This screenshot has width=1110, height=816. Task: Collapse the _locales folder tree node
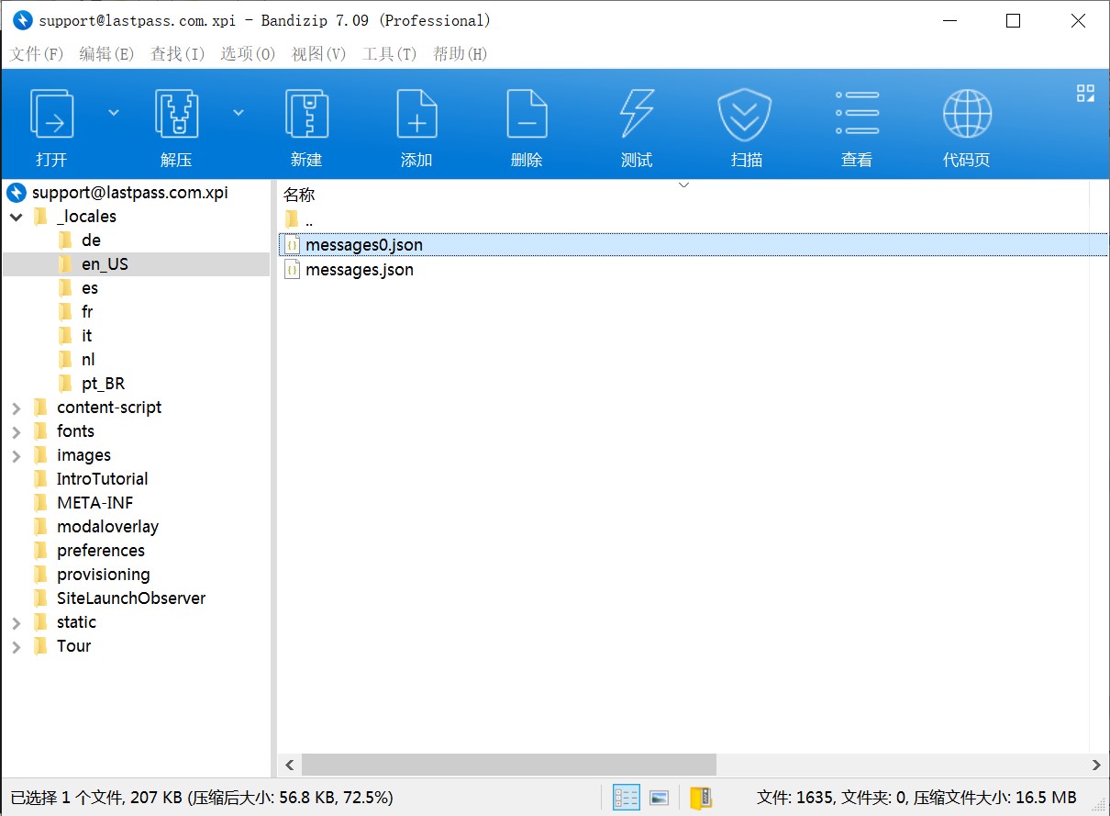(x=17, y=218)
